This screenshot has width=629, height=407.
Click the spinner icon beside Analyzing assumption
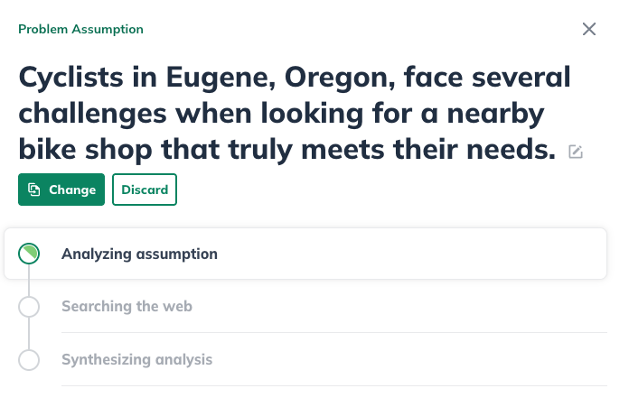pyautogui.click(x=29, y=254)
